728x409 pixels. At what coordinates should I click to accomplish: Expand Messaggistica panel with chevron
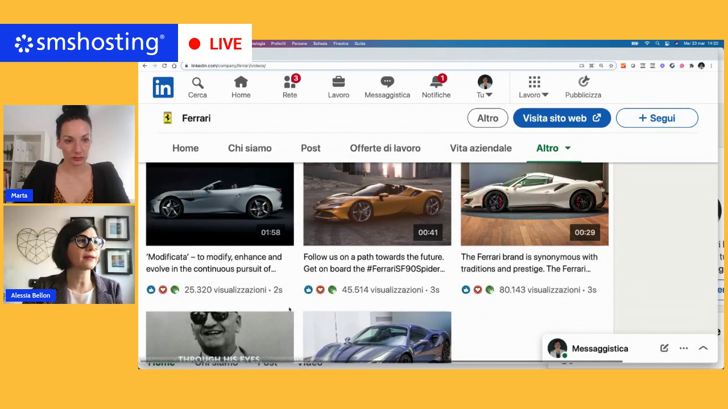703,348
